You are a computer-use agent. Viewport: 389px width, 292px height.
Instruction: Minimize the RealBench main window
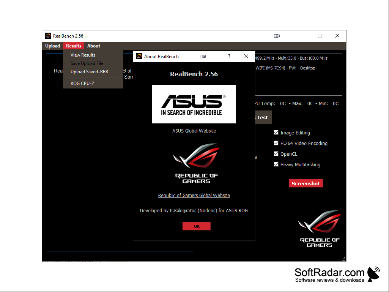point(303,36)
